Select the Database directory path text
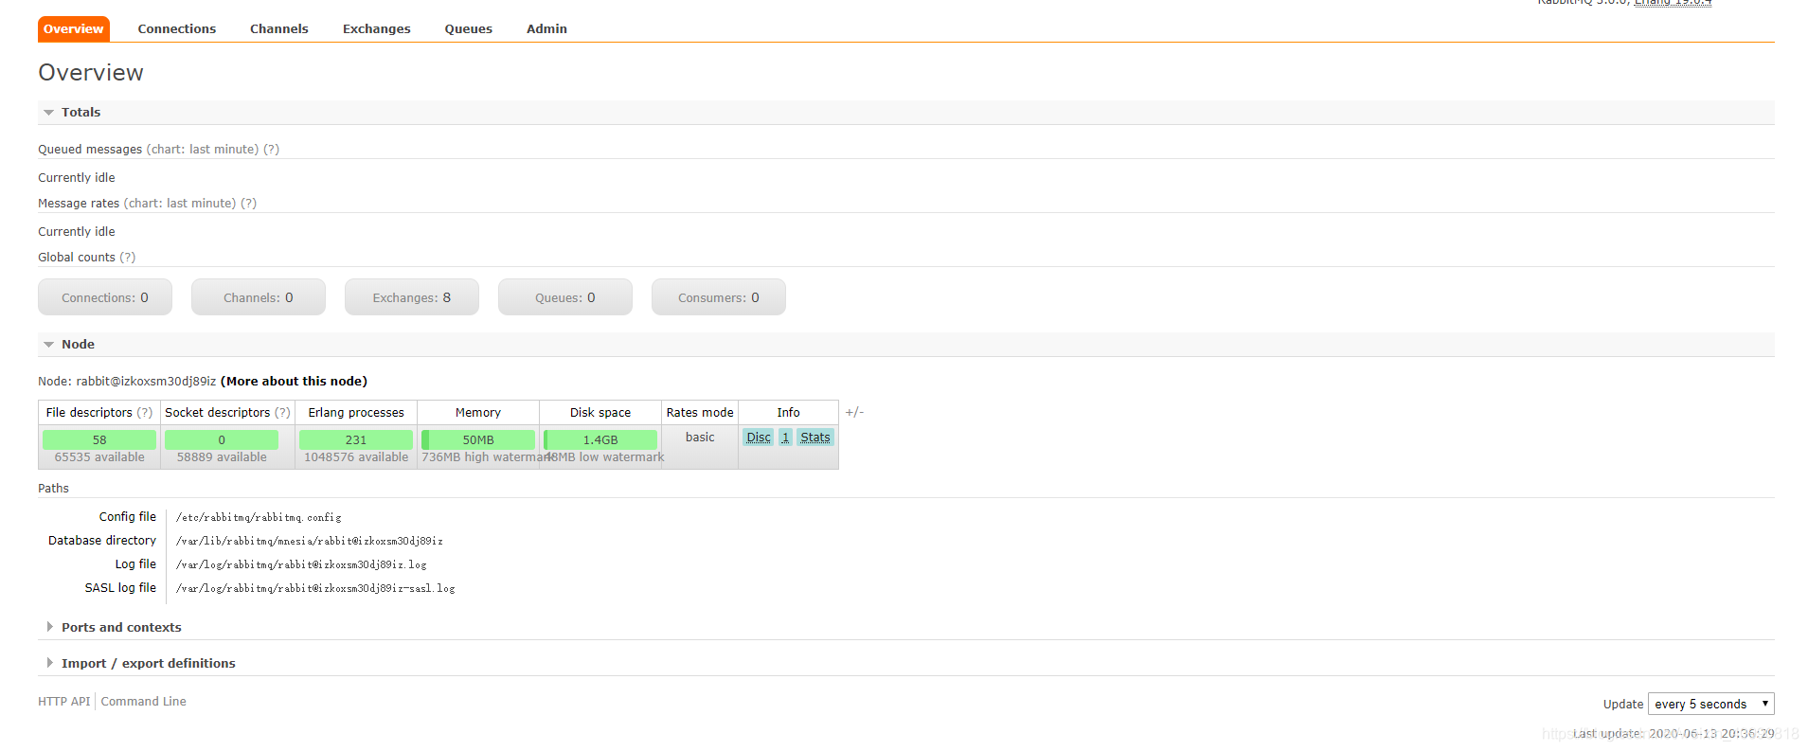The height and width of the screenshot is (751, 1808). (310, 541)
